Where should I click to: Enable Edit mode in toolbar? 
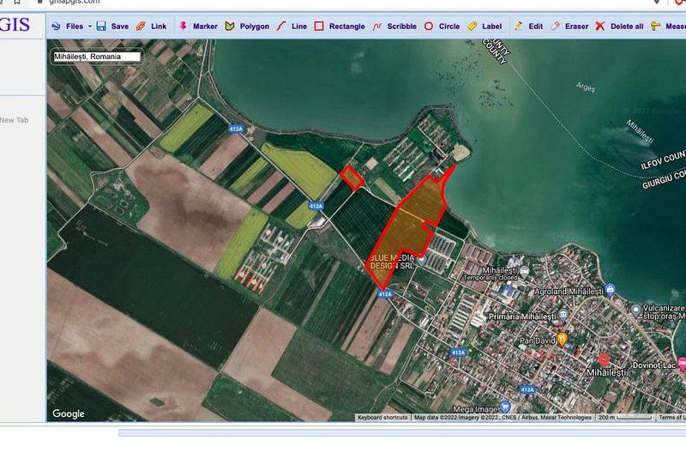[x=528, y=27]
